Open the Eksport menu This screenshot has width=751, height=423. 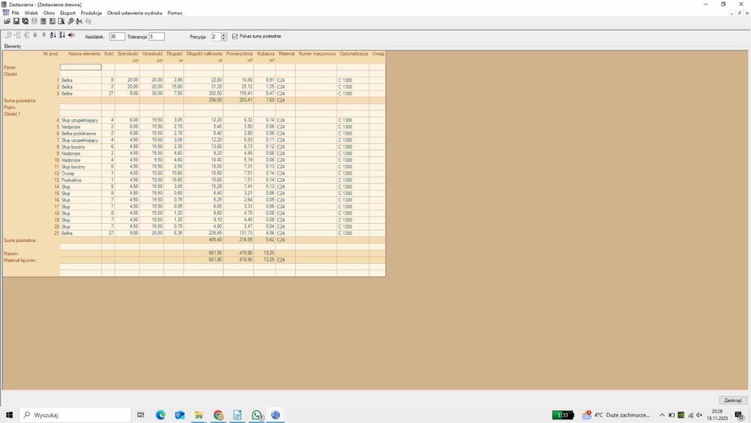(x=68, y=13)
